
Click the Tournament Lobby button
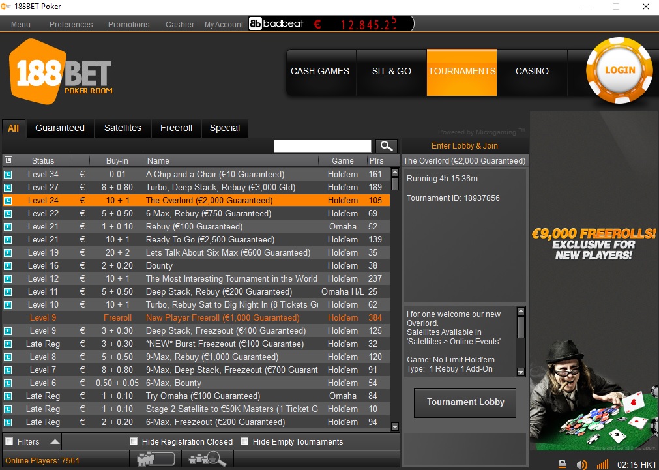(465, 402)
